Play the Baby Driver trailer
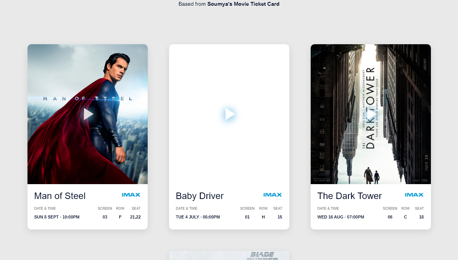The image size is (458, 260). (230, 114)
